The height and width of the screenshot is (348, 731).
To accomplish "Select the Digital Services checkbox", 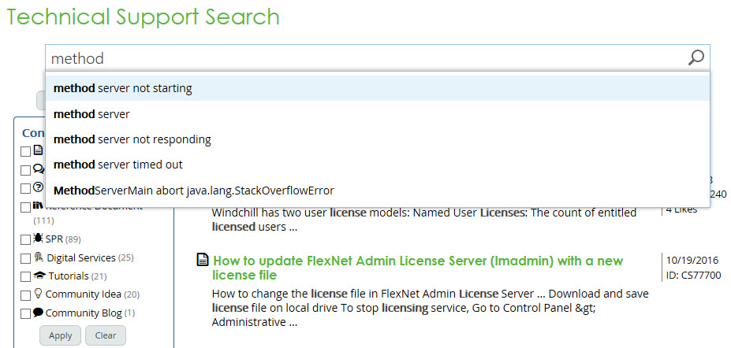I will 25,258.
